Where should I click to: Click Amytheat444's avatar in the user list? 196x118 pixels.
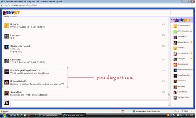click(175, 37)
